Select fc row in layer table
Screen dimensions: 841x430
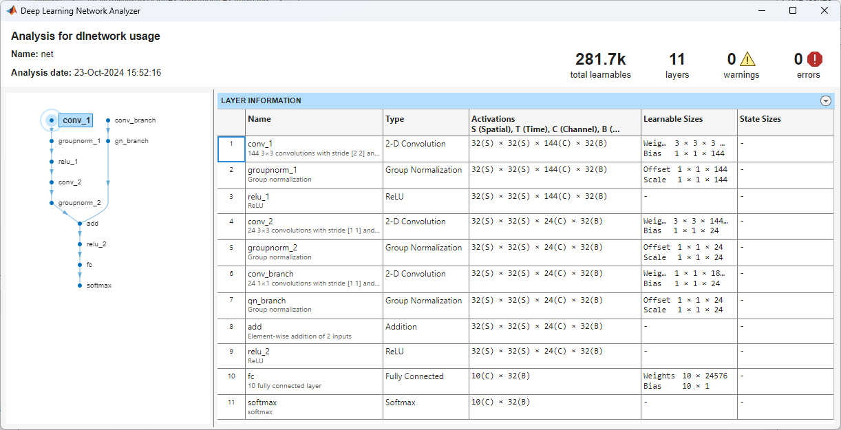pyautogui.click(x=525, y=381)
